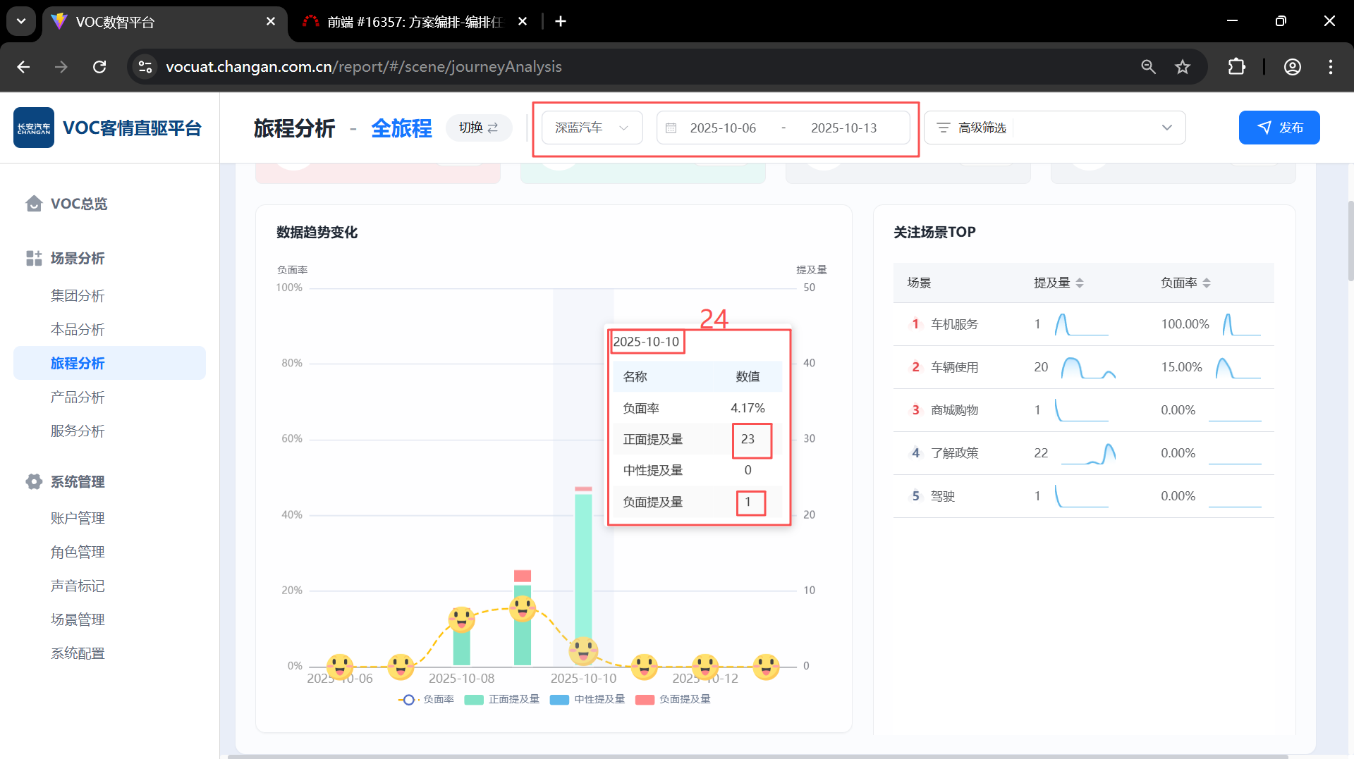Click the Changan logo in header

34,128
